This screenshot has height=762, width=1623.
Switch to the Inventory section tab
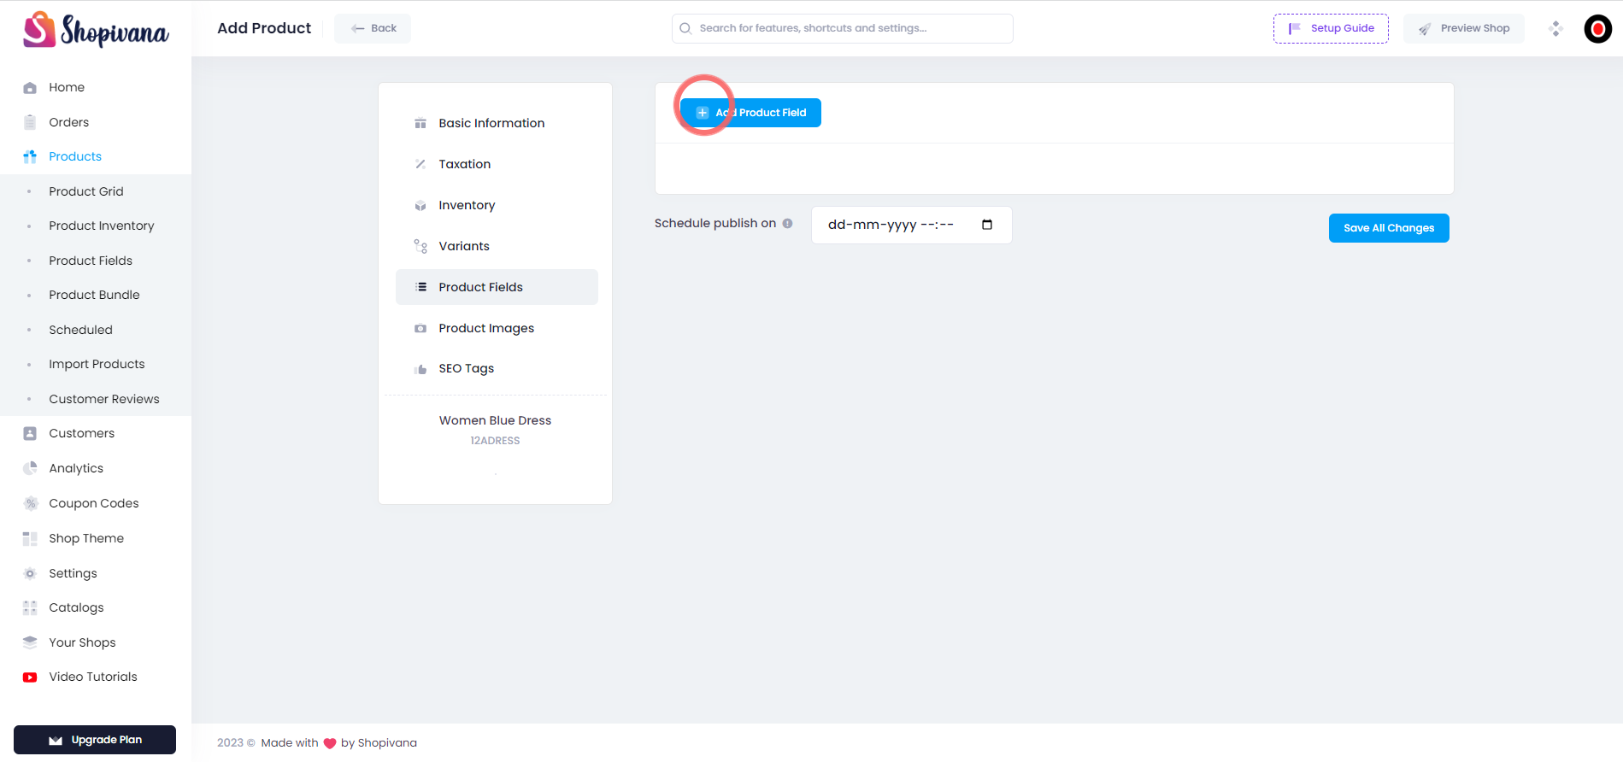tap(497, 205)
